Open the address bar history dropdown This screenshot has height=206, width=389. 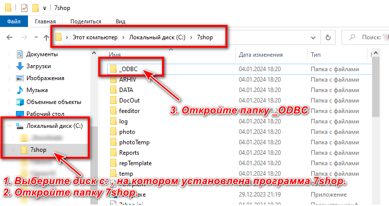(x=313, y=38)
